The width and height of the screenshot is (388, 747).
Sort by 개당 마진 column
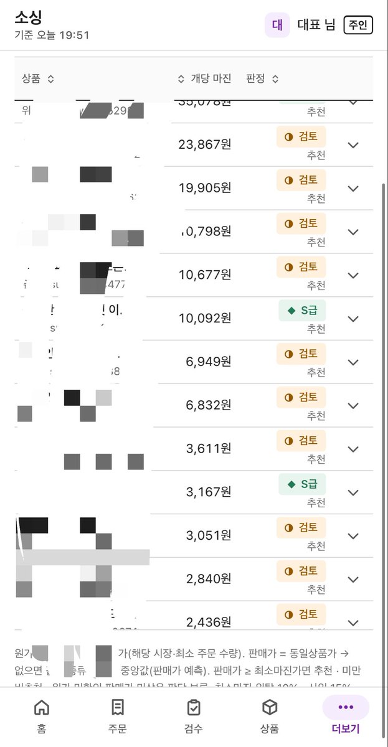pyautogui.click(x=204, y=79)
